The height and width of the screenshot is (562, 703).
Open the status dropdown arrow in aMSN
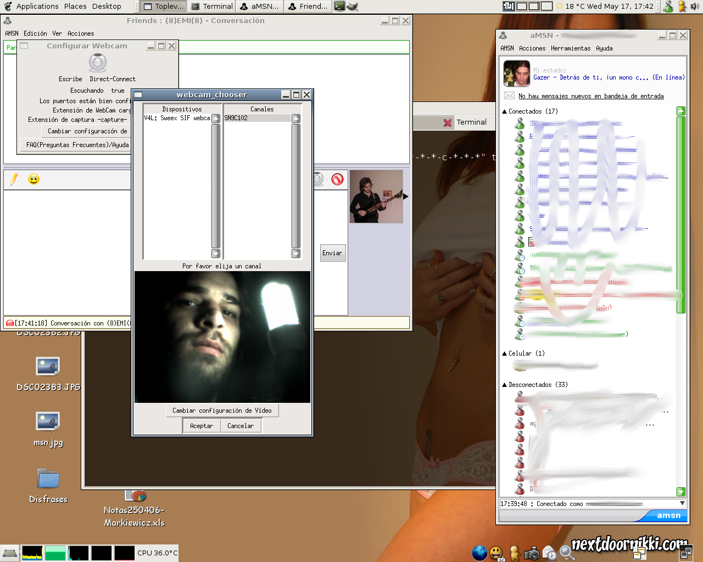(x=682, y=503)
